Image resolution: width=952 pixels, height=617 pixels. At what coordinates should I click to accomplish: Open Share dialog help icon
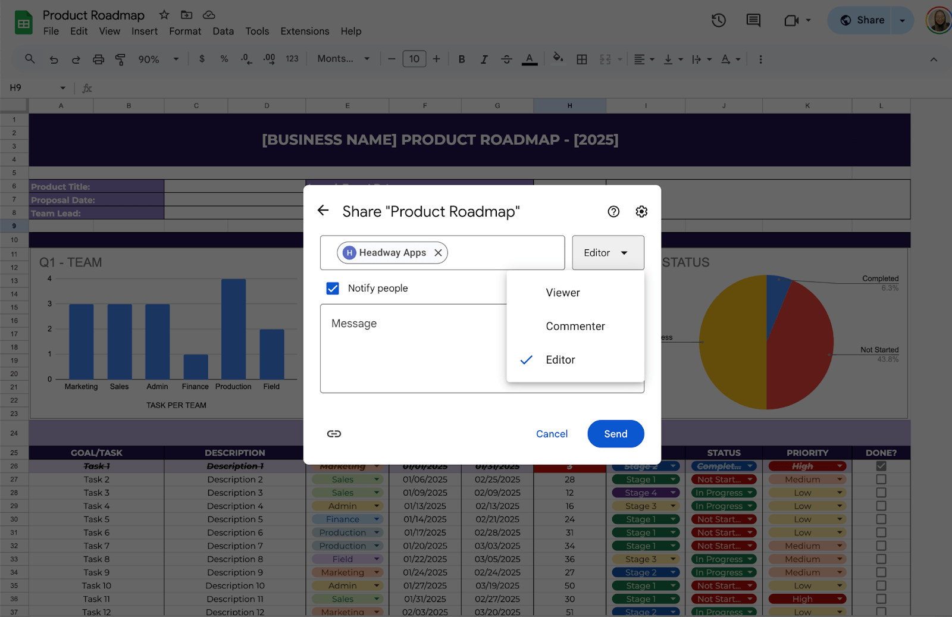613,212
